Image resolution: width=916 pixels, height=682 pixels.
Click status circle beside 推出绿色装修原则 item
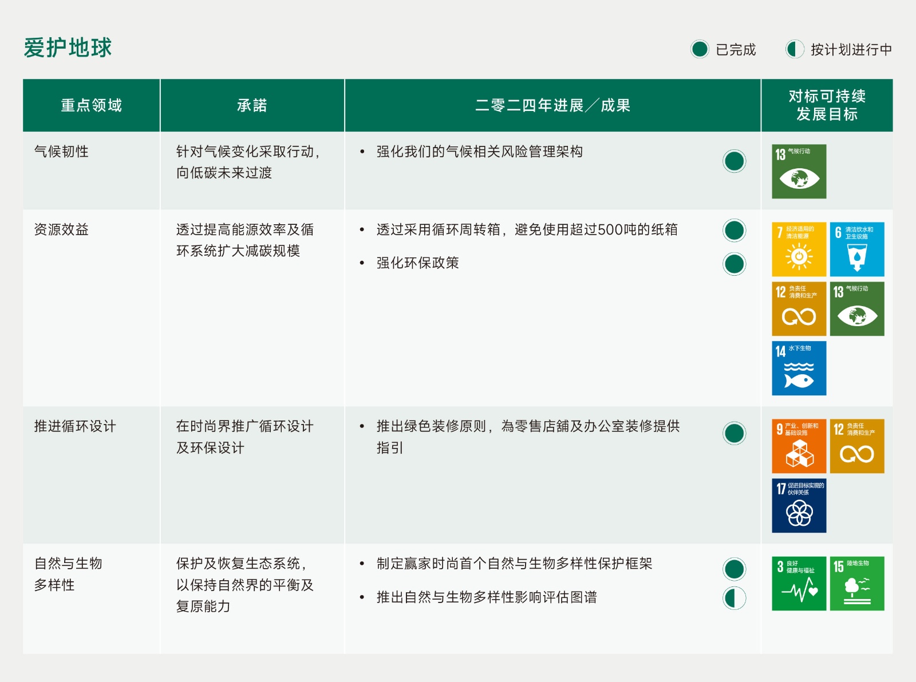(x=735, y=433)
